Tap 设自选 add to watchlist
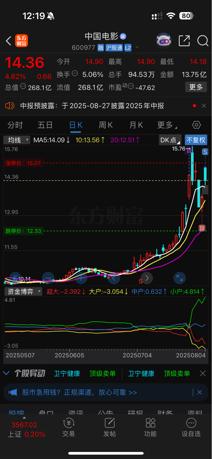The image size is (212, 459). coord(191,427)
